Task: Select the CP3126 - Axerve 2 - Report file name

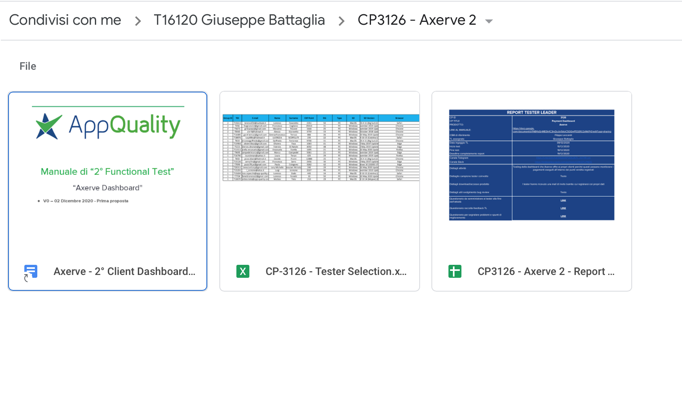Action: (x=546, y=271)
